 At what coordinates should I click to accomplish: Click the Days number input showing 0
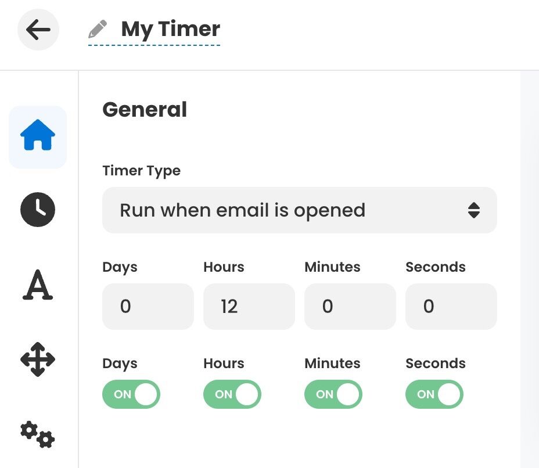(148, 307)
